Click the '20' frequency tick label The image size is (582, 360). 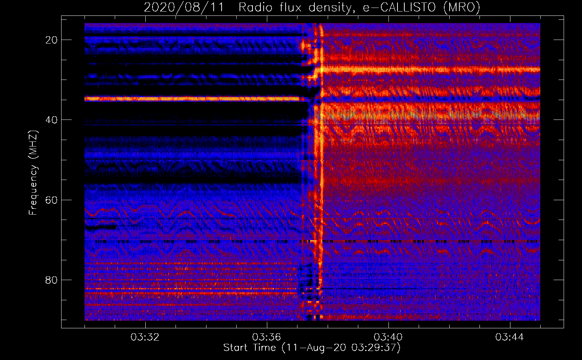pyautogui.click(x=51, y=40)
